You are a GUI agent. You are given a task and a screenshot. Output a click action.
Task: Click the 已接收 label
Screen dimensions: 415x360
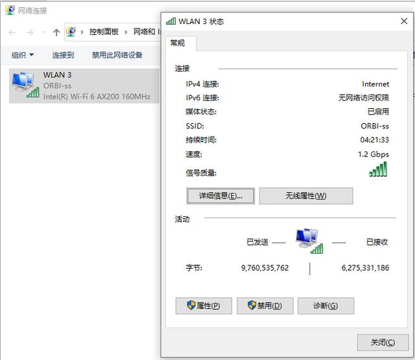pos(377,242)
